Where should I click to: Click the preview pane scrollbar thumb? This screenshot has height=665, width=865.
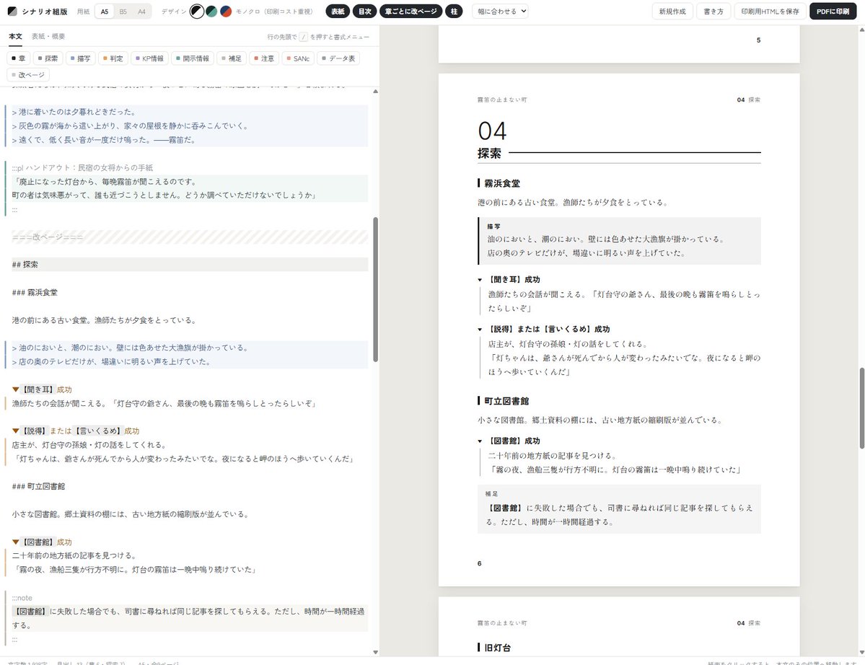tap(861, 408)
